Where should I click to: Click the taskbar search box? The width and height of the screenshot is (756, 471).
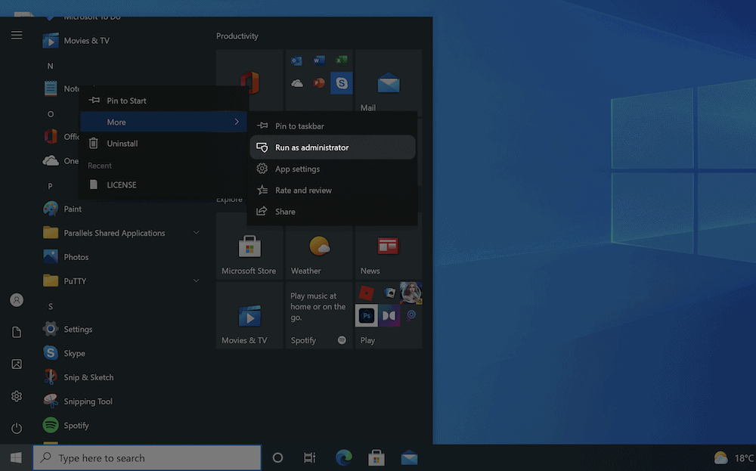(147, 458)
